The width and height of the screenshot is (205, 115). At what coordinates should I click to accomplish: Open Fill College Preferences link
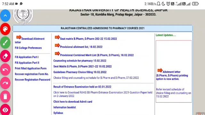click(28, 48)
